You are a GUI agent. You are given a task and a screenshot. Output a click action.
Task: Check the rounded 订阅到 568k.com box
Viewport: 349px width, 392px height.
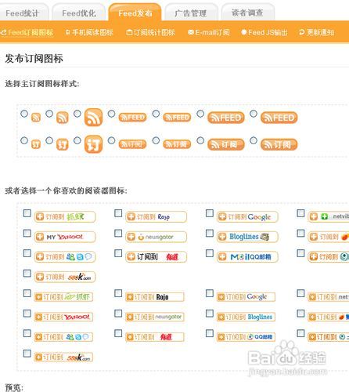tap(27, 273)
